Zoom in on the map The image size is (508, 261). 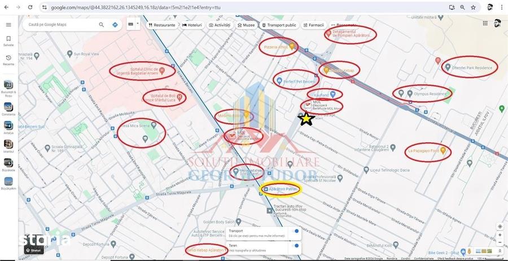(500, 235)
